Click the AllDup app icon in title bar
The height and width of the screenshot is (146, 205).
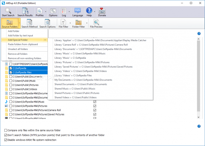(x=3, y=3)
